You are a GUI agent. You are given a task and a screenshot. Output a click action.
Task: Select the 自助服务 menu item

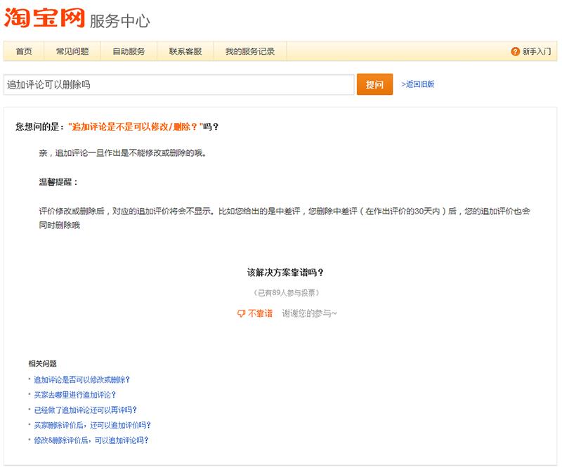click(x=129, y=52)
